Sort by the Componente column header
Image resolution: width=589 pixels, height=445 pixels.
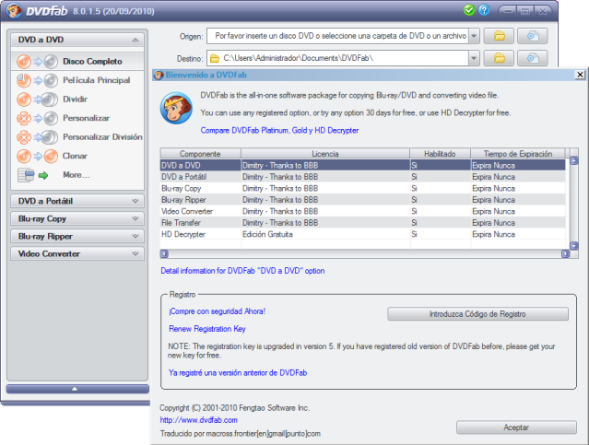[x=200, y=154]
